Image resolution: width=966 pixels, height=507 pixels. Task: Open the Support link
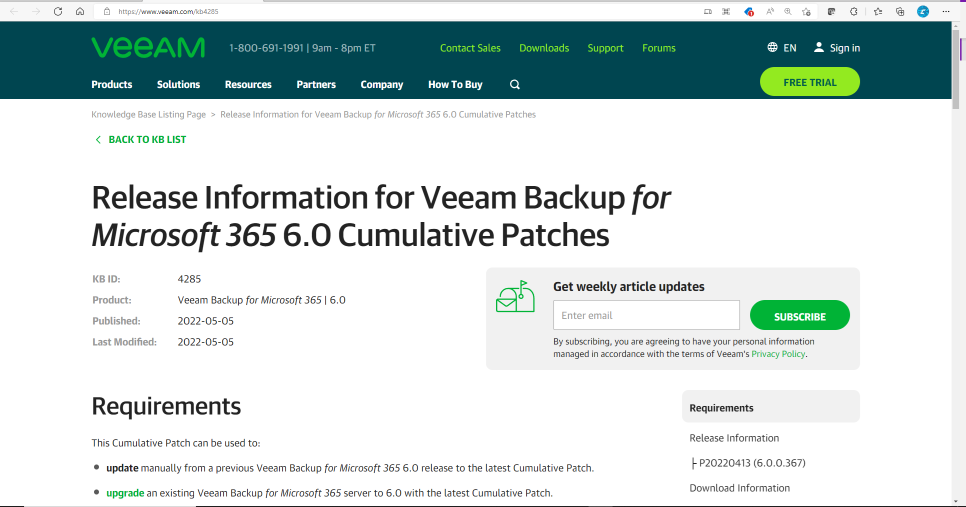point(605,48)
